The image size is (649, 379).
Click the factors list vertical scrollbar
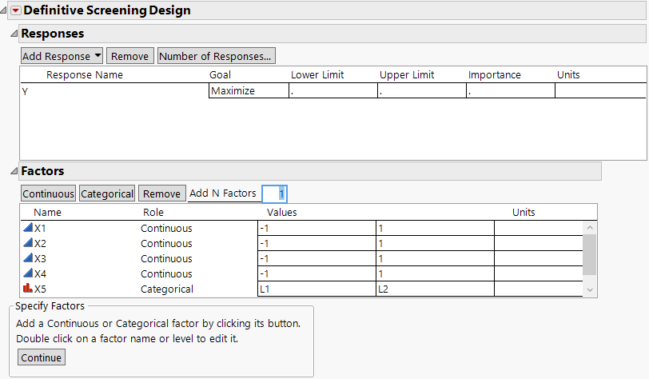point(589,254)
